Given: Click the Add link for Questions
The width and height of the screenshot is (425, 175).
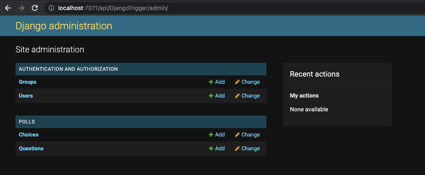Looking at the screenshot, I should 220,149.
